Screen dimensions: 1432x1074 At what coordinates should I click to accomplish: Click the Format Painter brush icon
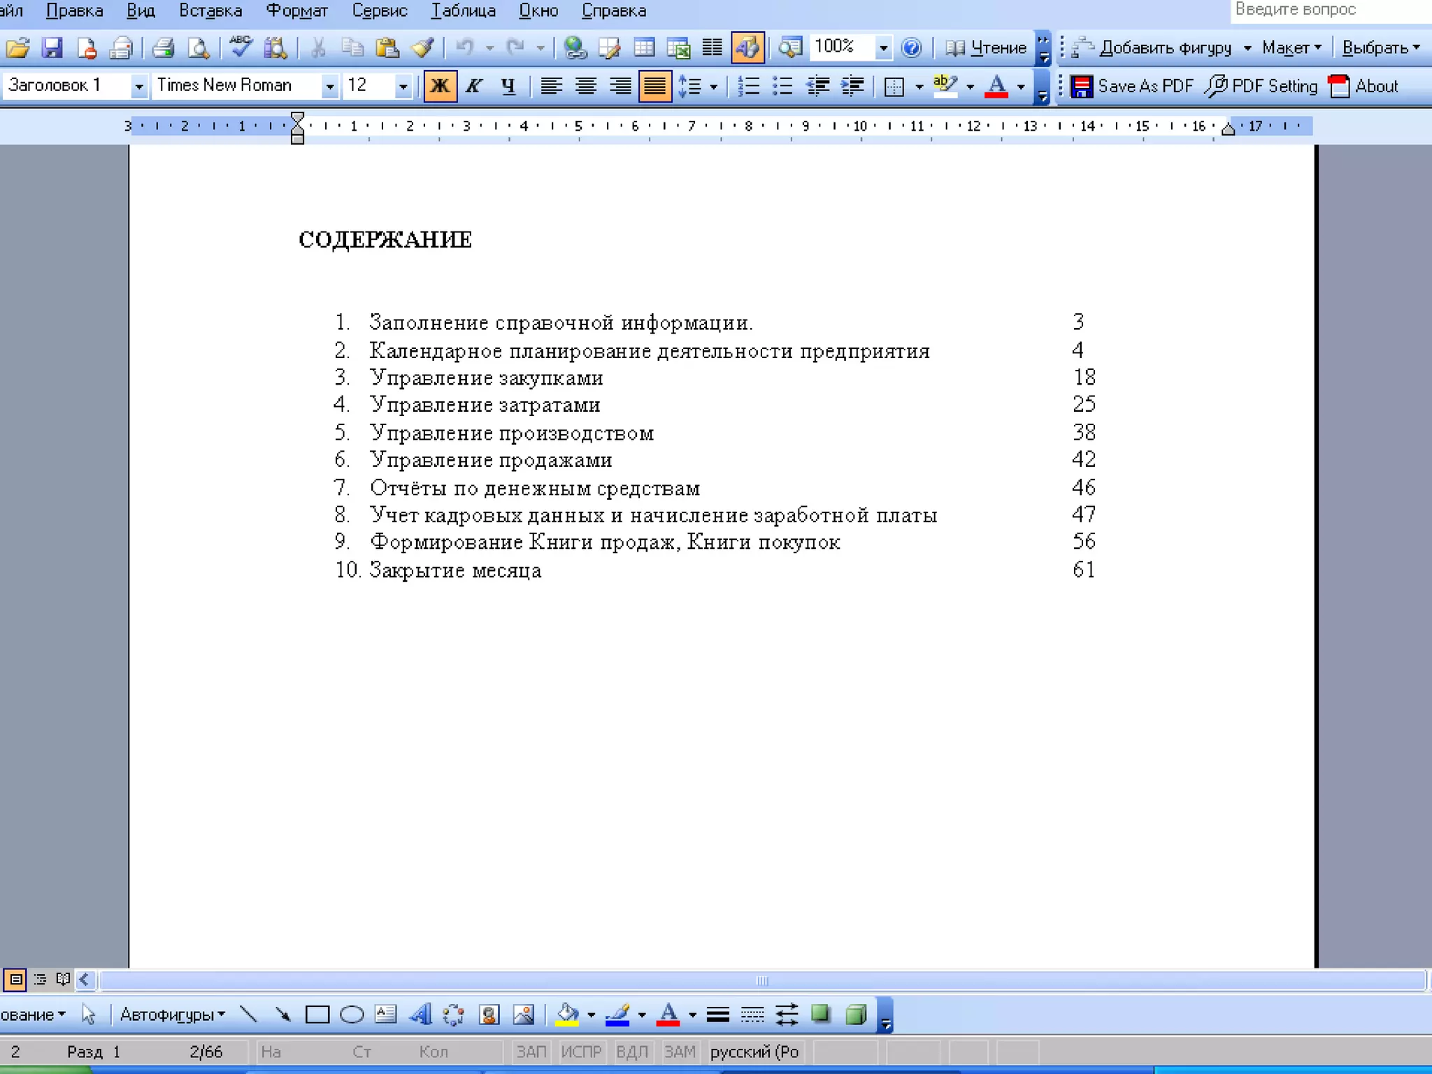click(x=422, y=48)
